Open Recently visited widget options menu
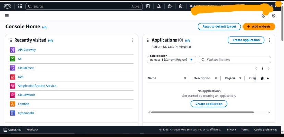This screenshot has width=284, height=137. (132, 40)
